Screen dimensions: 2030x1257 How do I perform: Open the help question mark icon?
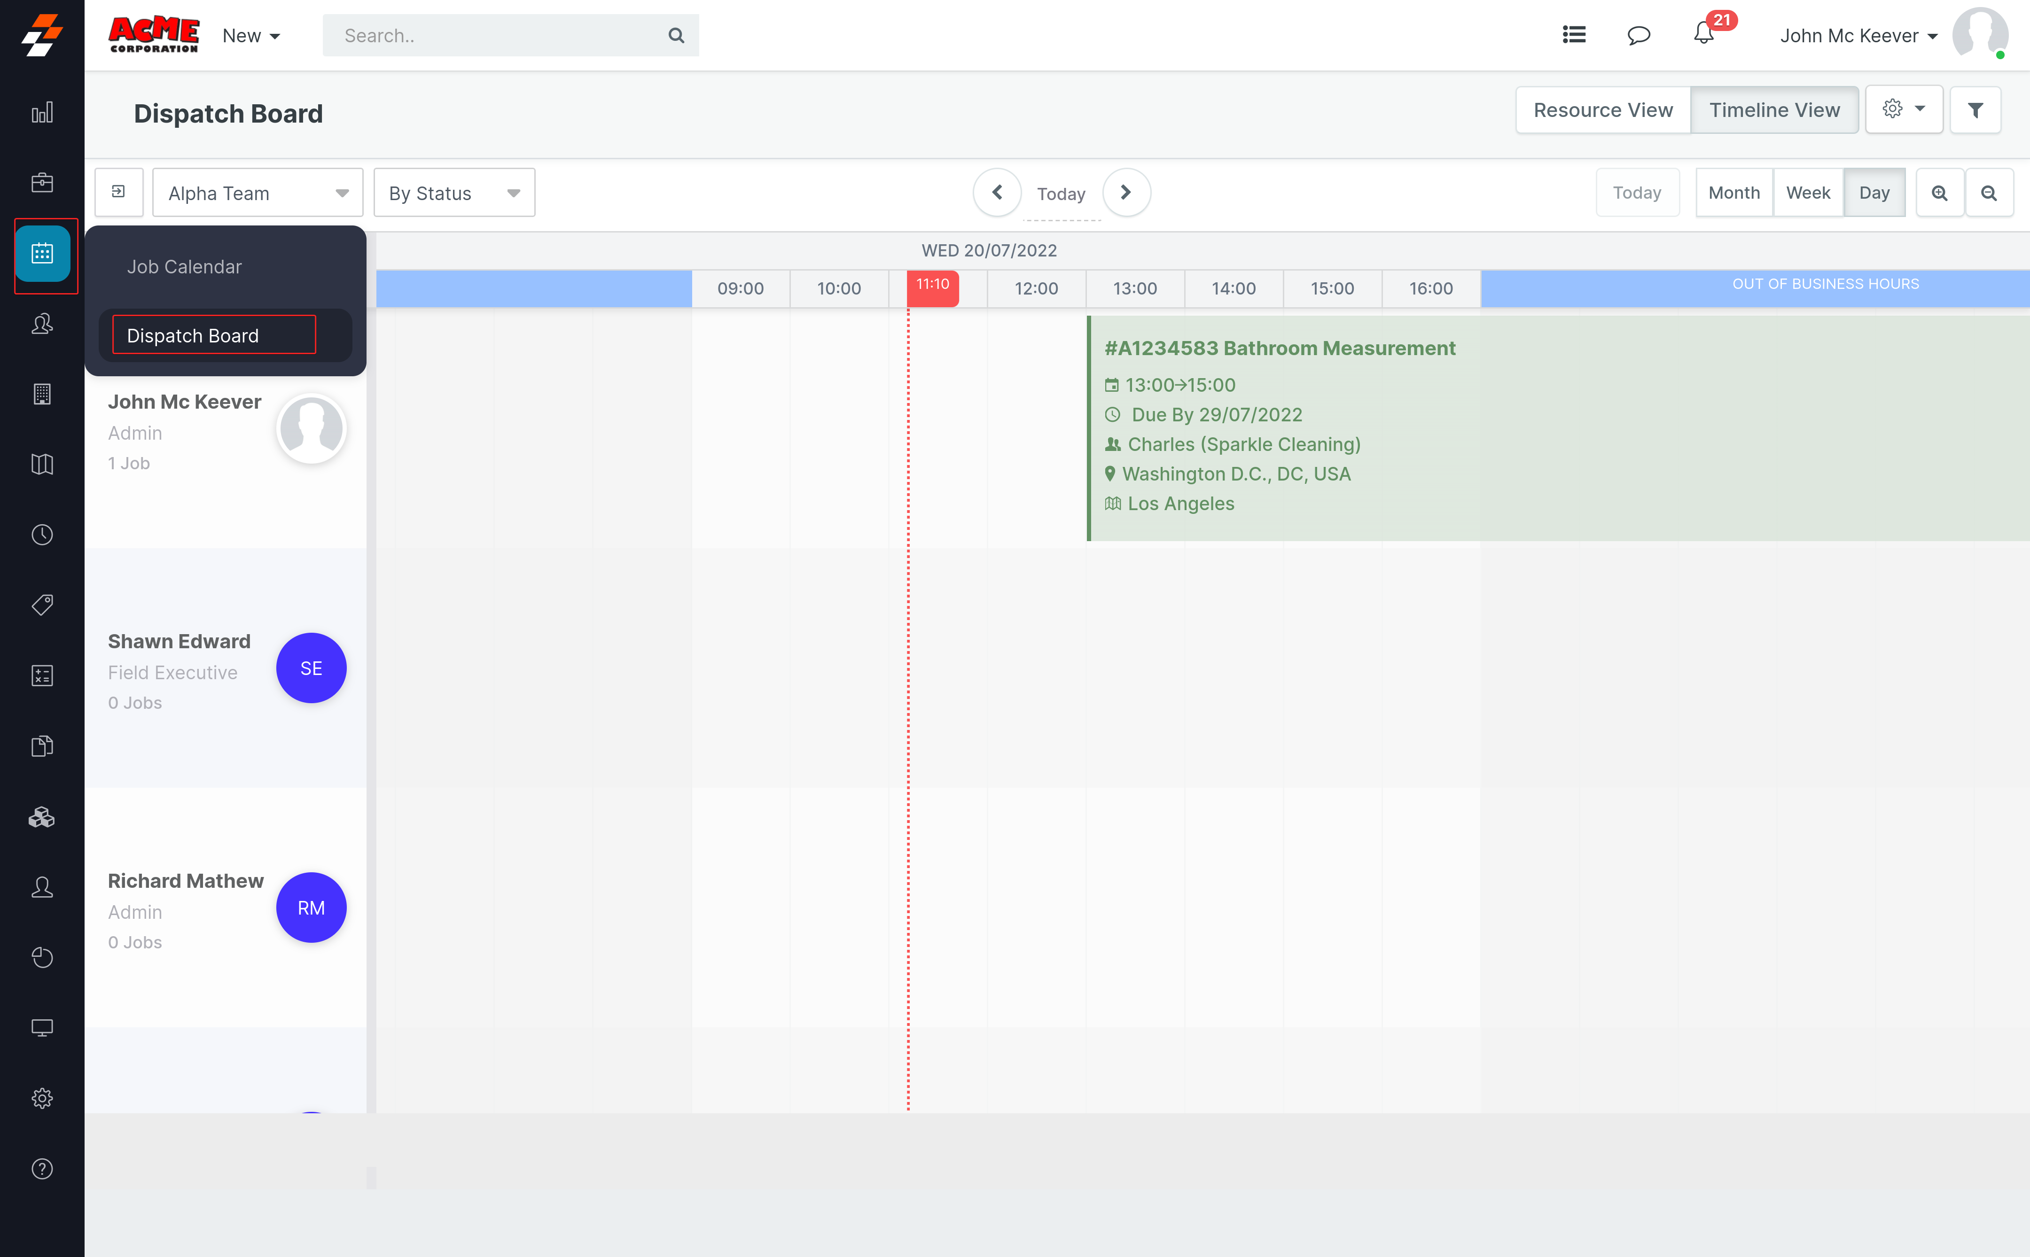(x=41, y=1169)
